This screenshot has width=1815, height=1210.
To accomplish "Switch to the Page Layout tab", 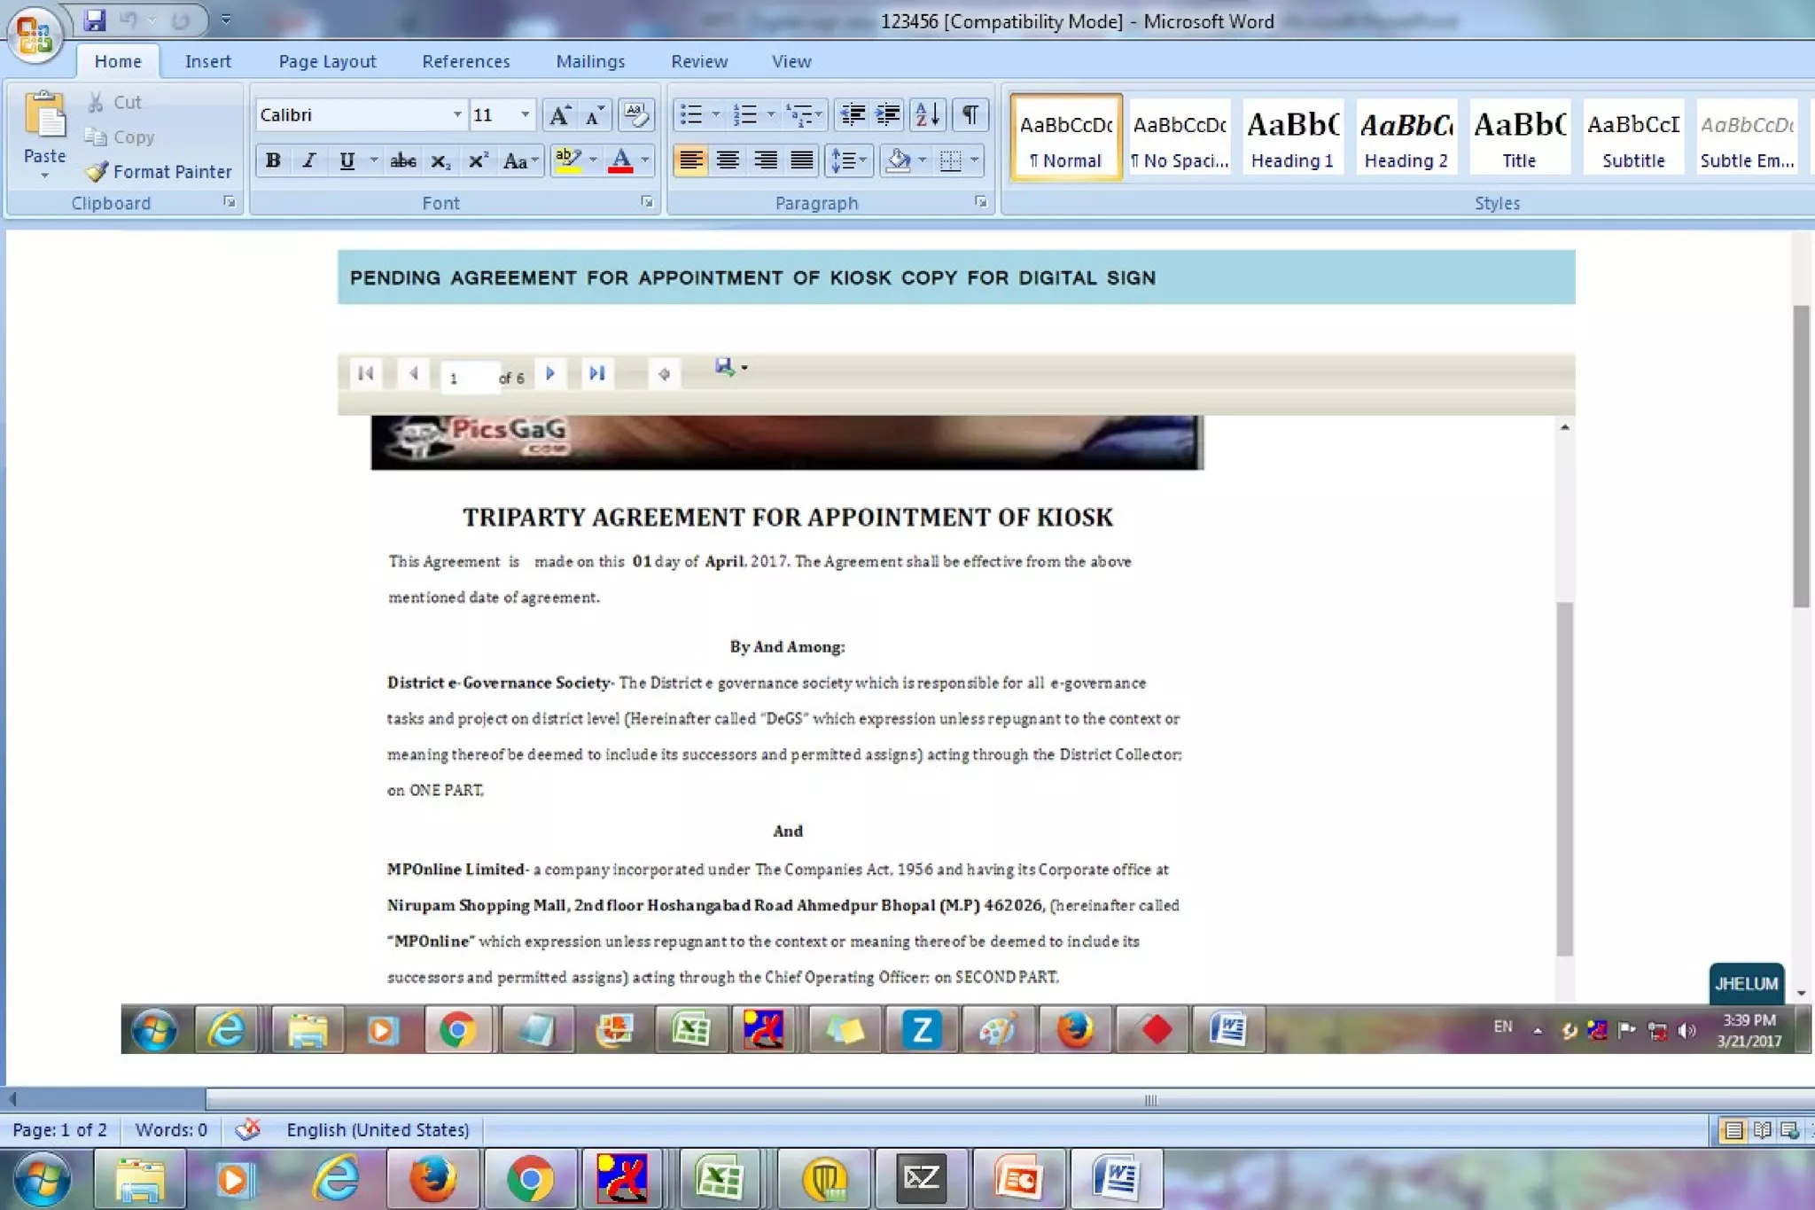I will [x=327, y=61].
